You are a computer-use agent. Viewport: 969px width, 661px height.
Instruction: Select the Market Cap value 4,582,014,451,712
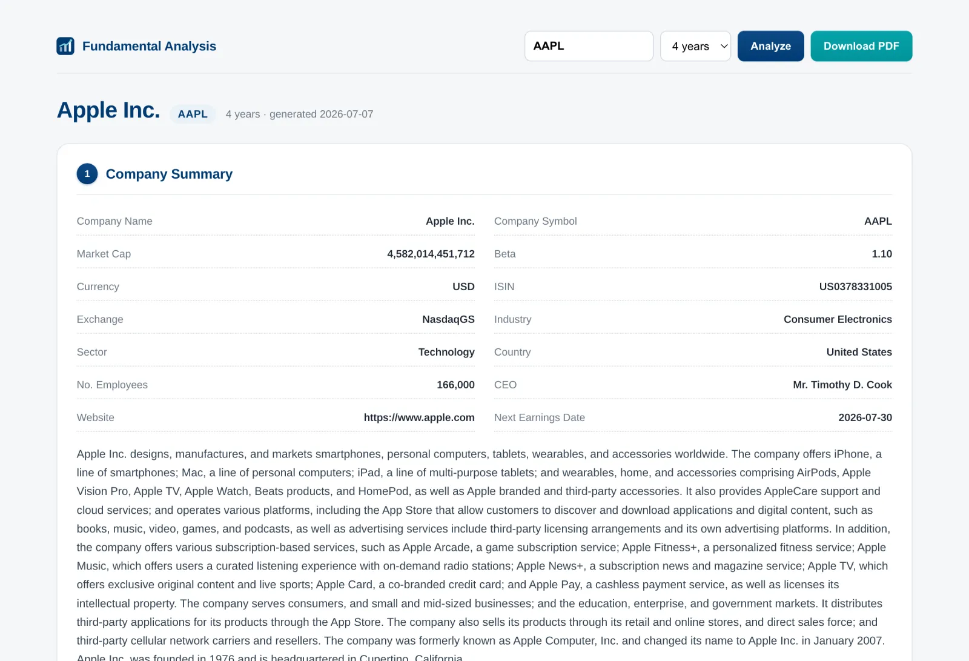point(431,254)
